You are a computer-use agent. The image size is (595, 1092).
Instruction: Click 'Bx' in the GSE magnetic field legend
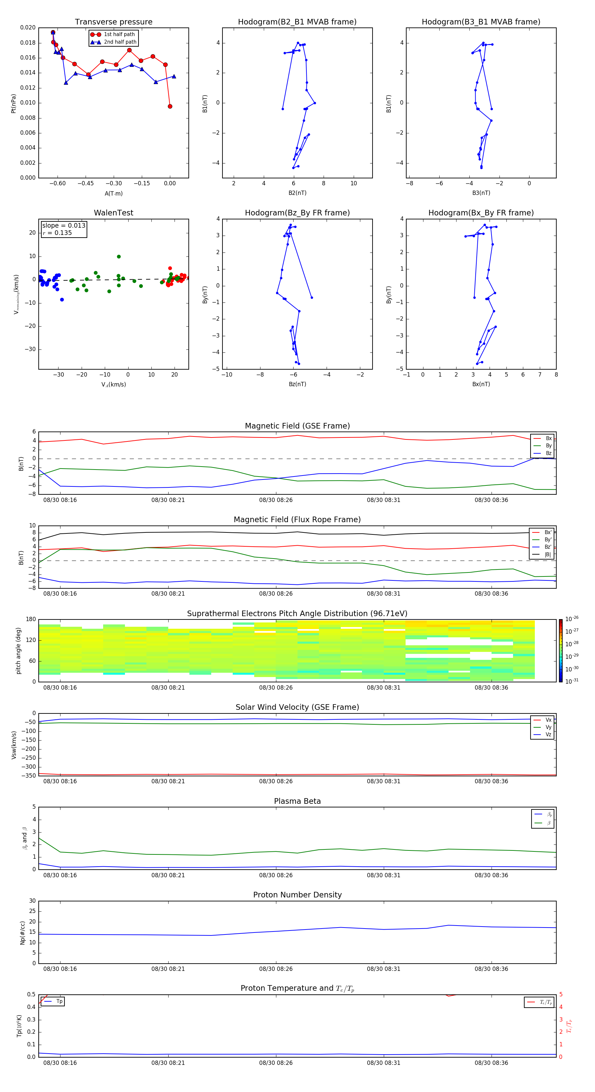(548, 438)
